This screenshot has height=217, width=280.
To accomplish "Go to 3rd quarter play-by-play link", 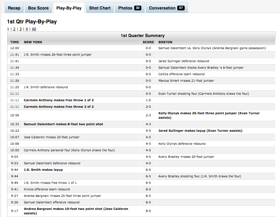I will tap(20, 29).
